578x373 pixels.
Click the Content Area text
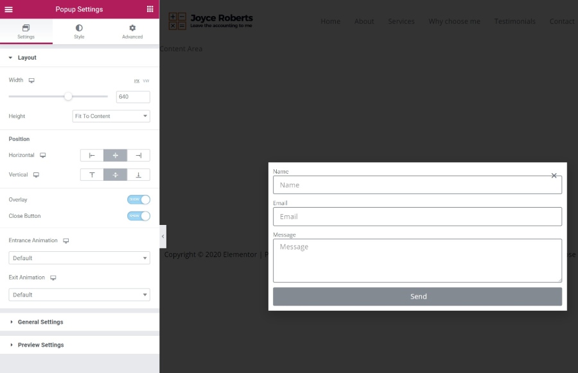point(181,49)
